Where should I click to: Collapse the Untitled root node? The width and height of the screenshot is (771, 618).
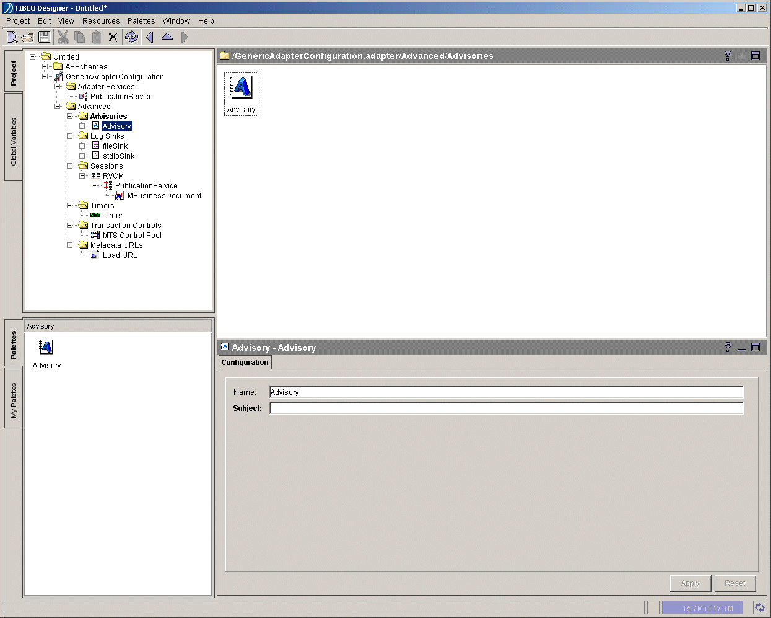click(33, 57)
